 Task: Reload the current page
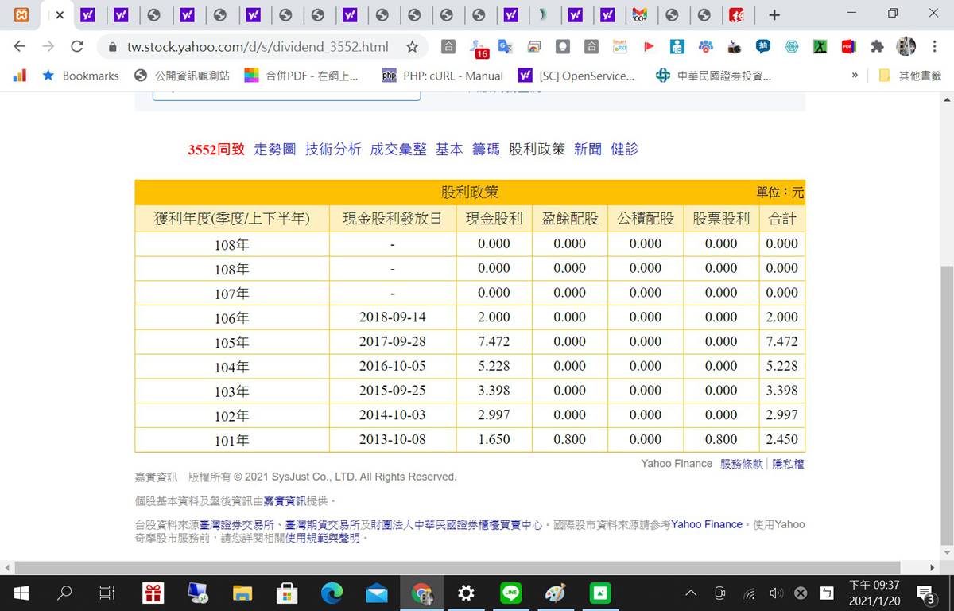click(77, 47)
